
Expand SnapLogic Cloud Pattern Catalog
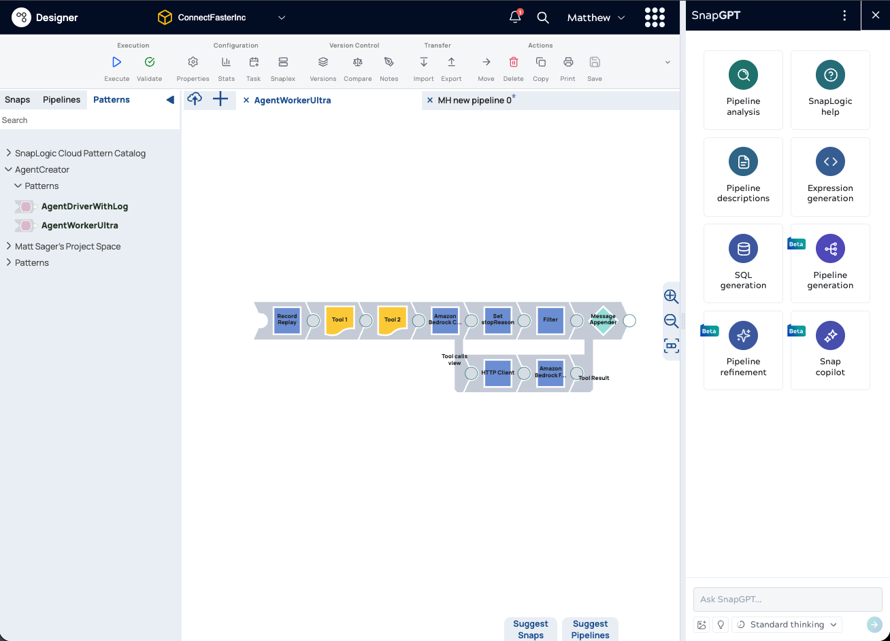click(9, 153)
